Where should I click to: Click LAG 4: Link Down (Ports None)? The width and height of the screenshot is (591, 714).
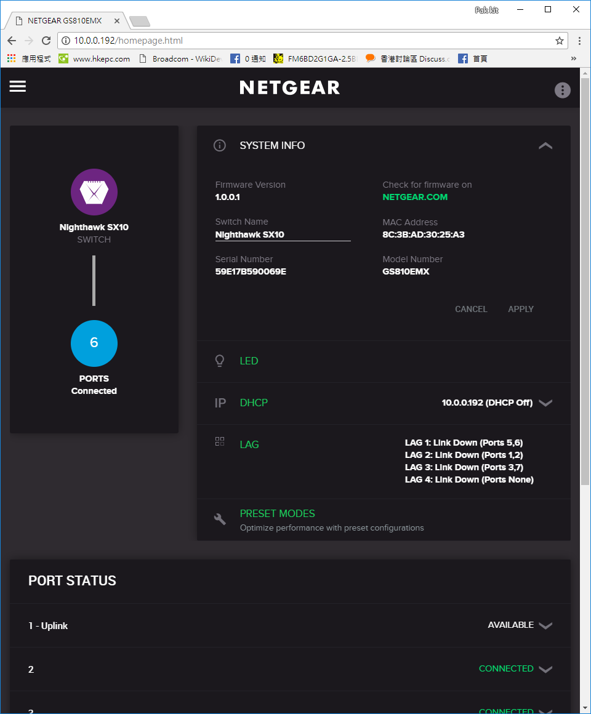coord(469,479)
